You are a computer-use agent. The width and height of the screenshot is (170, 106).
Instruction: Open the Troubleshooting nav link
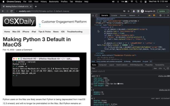(75, 32)
